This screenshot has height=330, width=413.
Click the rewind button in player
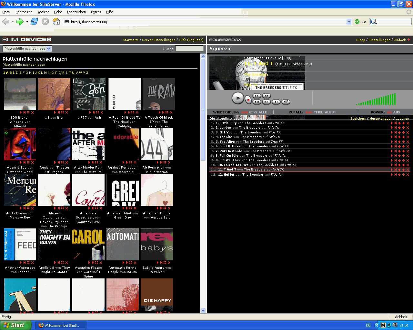pos(257,96)
